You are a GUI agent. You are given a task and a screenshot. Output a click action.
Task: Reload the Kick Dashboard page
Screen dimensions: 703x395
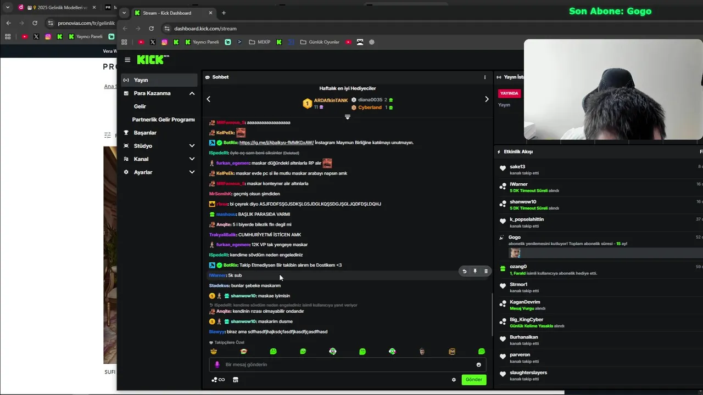pos(151,29)
